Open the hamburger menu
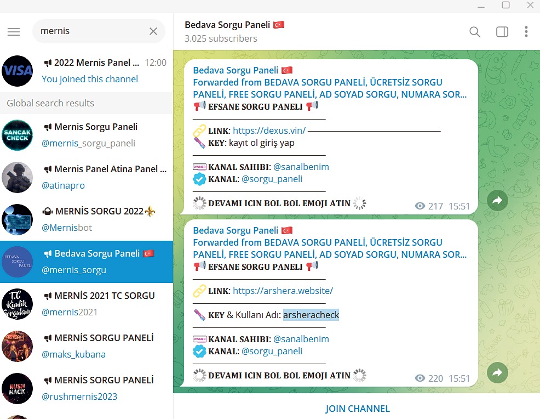Viewport: 540px width, 419px height. tap(14, 31)
